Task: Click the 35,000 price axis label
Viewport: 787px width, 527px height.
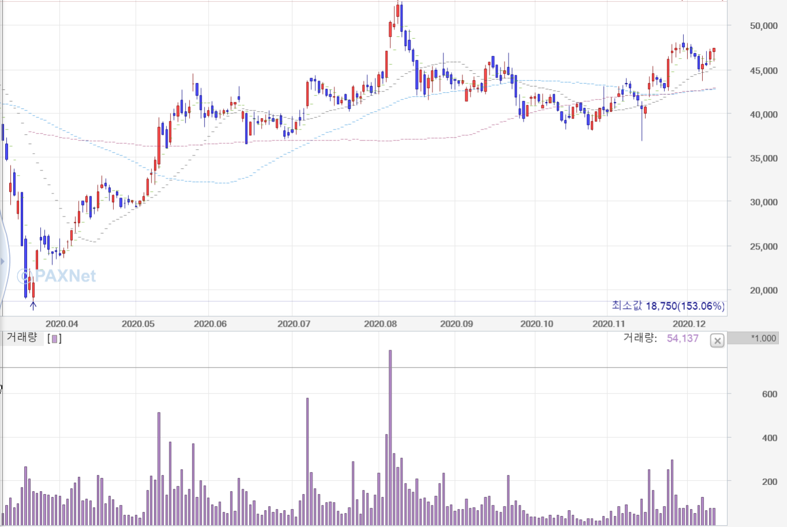Action: coord(763,158)
